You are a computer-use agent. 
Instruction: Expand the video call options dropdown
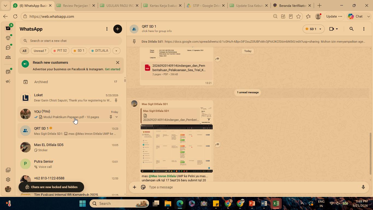(337, 29)
